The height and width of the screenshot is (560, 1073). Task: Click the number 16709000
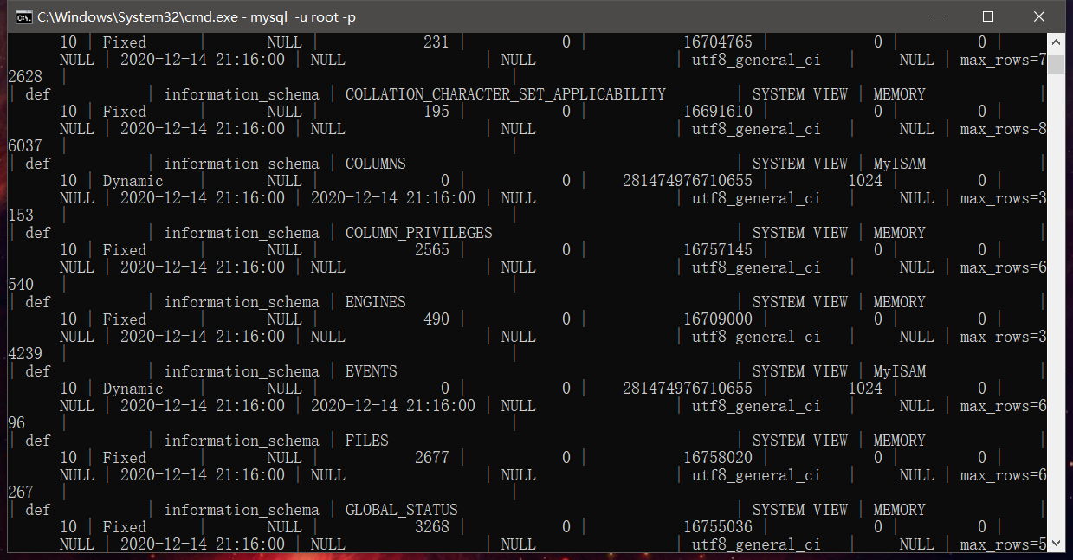tap(718, 319)
